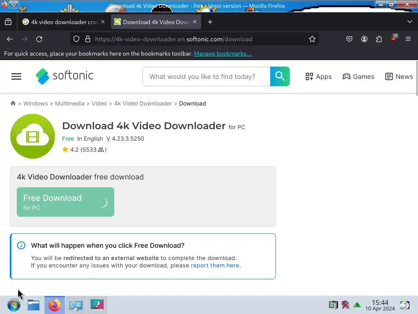The image size is (418, 314).
Task: Close the 4k video downloader crack tab
Action: click(103, 22)
